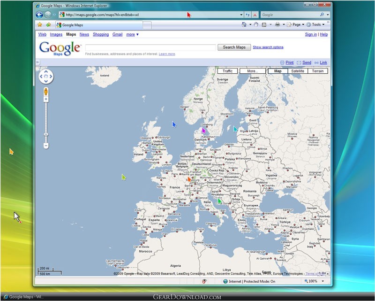This screenshot has height=301, width=375.
Task: Expand the address bar history dropdown
Action: coord(241,15)
